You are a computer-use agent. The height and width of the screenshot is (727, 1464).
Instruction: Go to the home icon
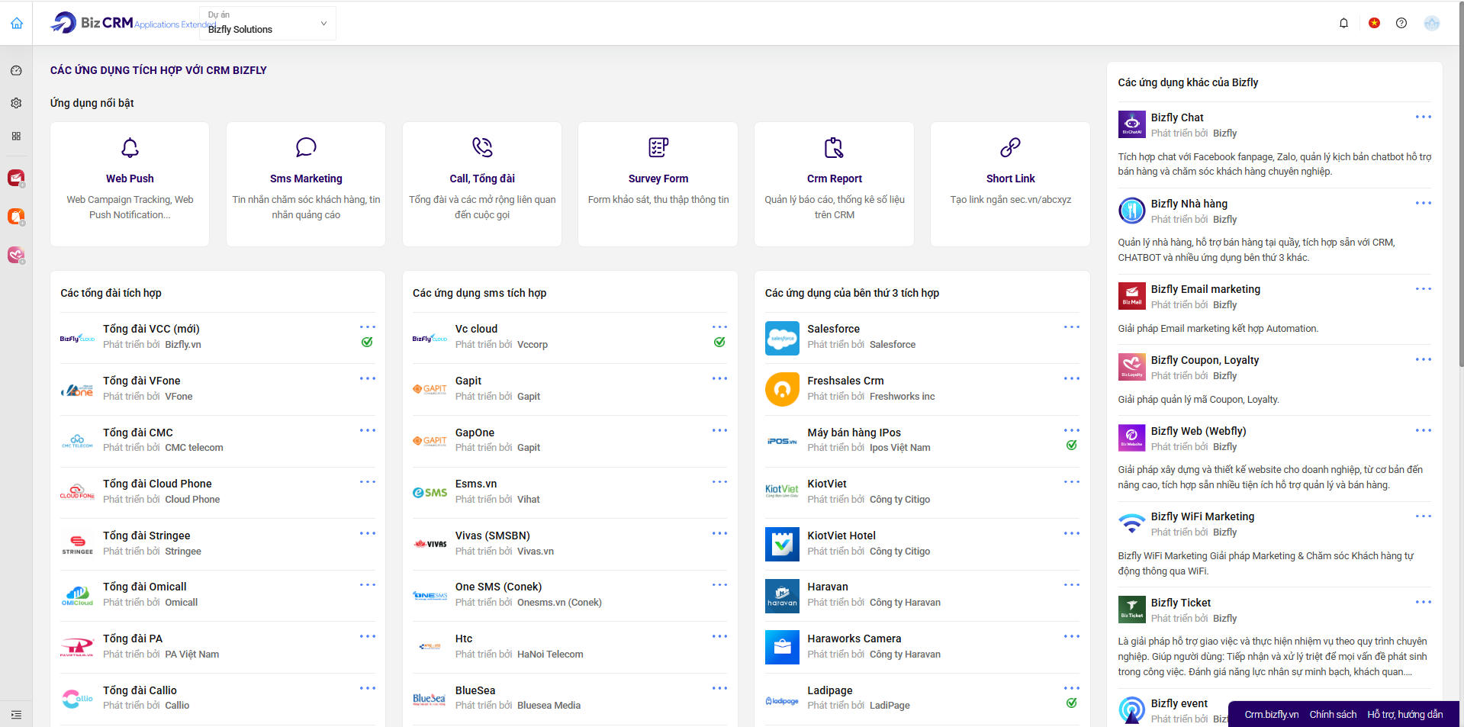[17, 23]
